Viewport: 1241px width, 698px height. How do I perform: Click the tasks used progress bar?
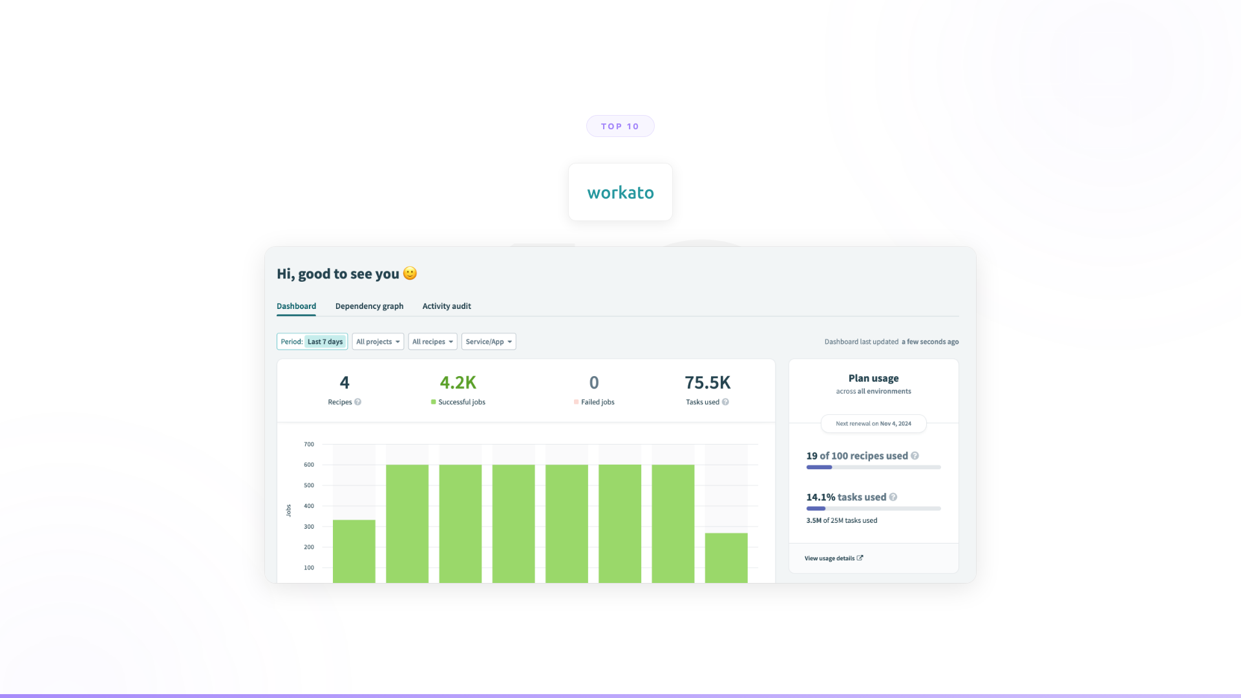point(873,509)
